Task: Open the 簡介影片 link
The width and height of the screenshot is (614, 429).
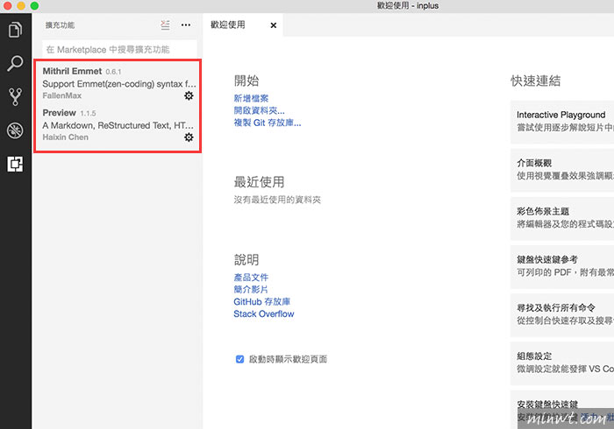Action: point(251,290)
